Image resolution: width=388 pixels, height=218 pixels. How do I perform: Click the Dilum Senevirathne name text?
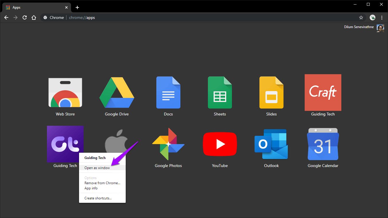click(x=359, y=27)
